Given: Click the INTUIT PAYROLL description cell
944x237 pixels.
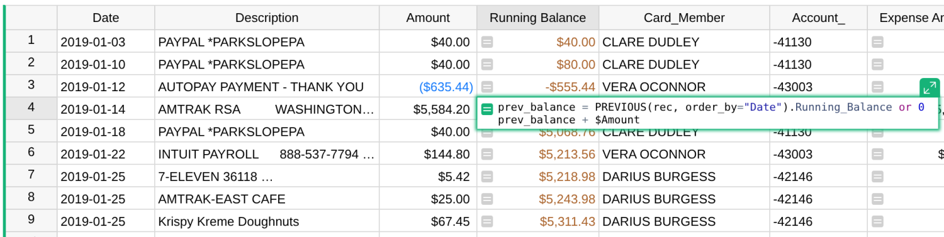Looking at the screenshot, I should point(267,154).
